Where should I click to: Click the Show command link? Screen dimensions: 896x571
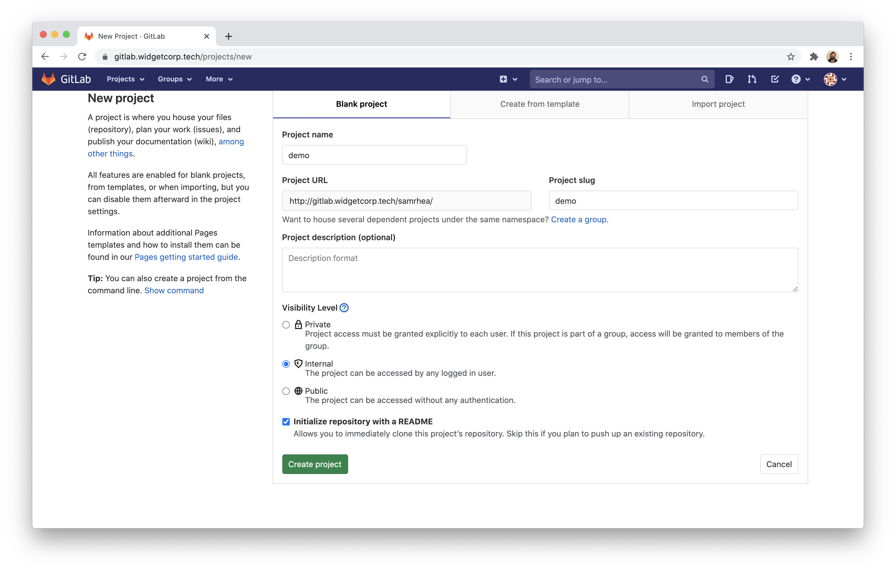pos(174,290)
